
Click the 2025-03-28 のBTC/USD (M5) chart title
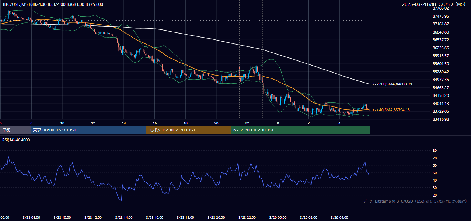tap(434, 4)
